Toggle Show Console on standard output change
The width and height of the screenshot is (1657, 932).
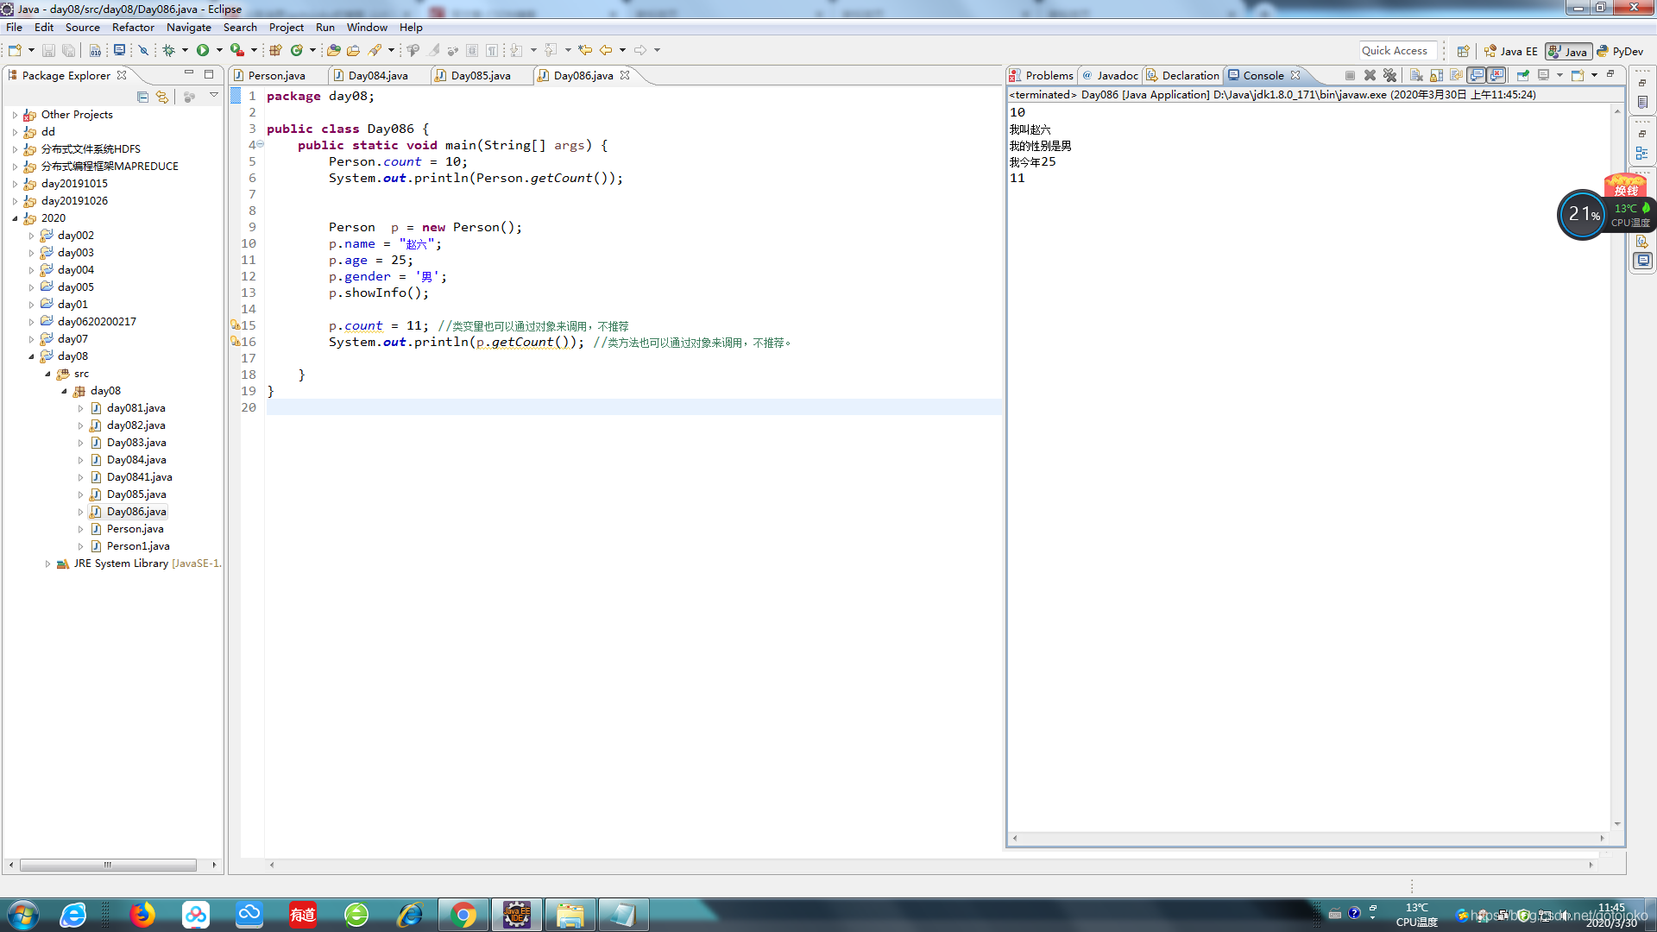pos(1477,75)
